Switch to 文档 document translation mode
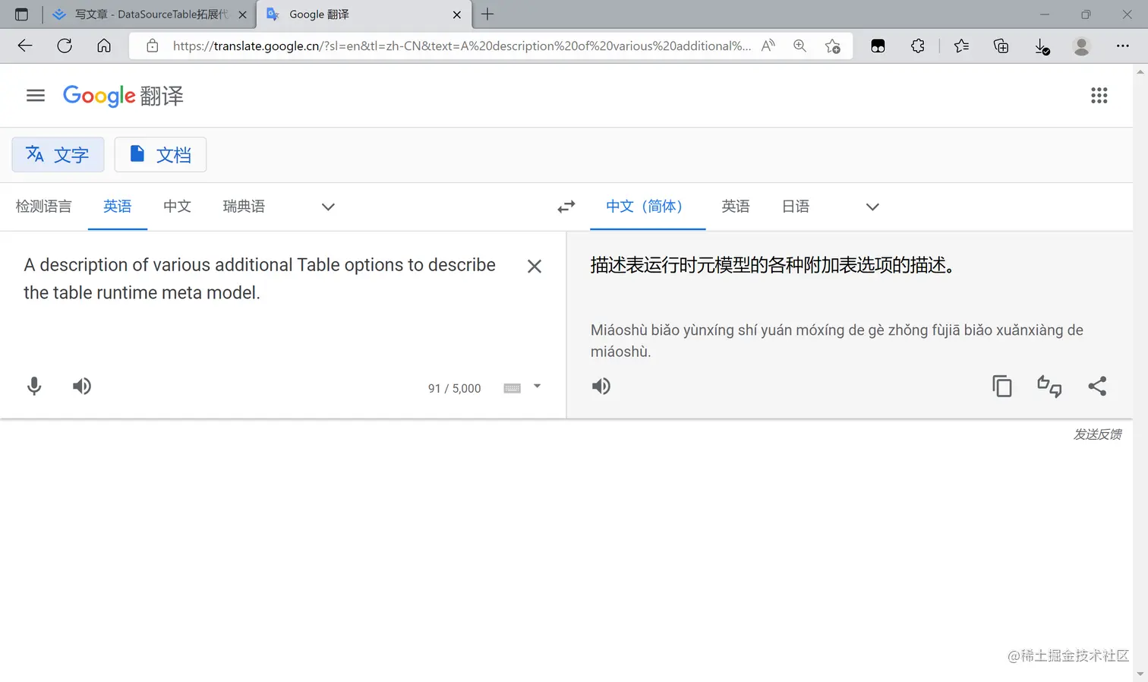The height and width of the screenshot is (682, 1148). point(160,155)
